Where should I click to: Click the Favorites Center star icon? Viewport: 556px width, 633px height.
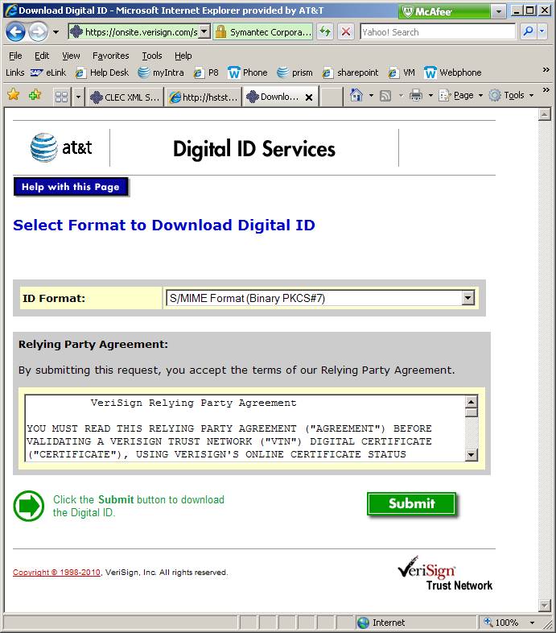click(14, 95)
